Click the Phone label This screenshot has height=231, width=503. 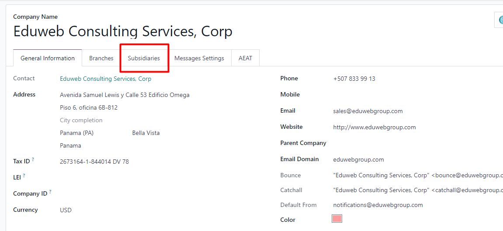pos(289,79)
